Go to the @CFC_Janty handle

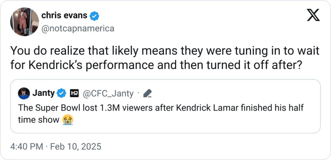107,93
